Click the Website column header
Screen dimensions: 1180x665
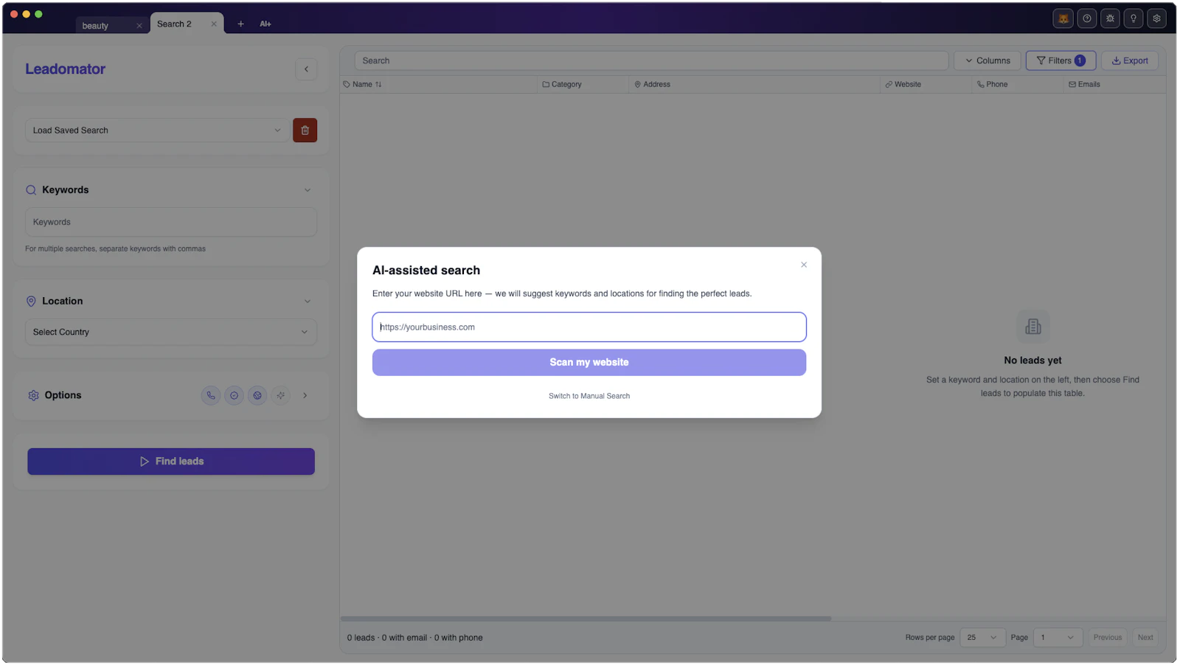903,85
